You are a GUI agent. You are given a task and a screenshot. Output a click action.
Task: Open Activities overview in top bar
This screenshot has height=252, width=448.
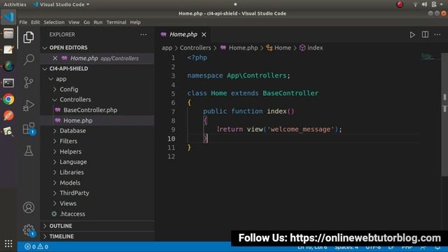15,5
